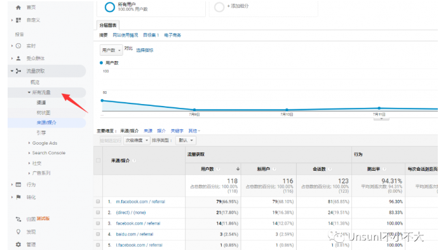
Task: Click the 关键字 primary dimension link
Action: click(x=177, y=131)
